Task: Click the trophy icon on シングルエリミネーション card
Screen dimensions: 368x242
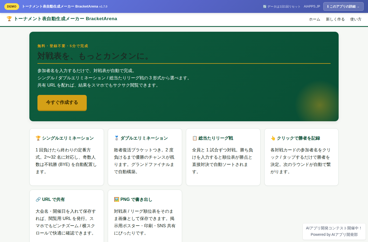Action: 38,138
